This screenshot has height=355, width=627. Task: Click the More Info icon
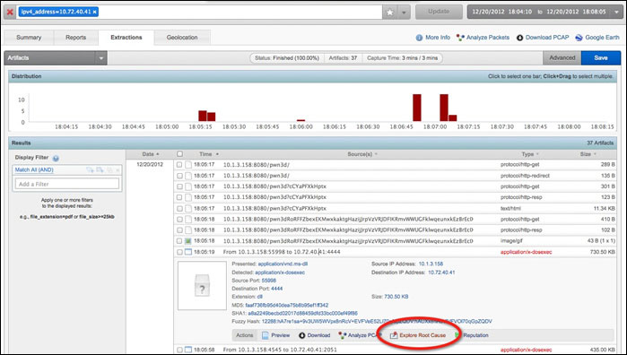pos(419,38)
